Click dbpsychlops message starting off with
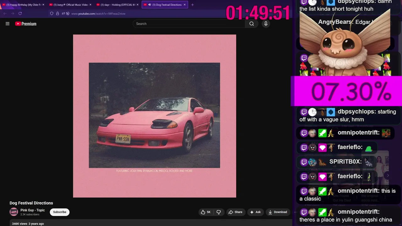This screenshot has height=226, width=402. (348, 116)
